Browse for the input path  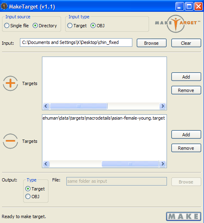tap(151, 43)
